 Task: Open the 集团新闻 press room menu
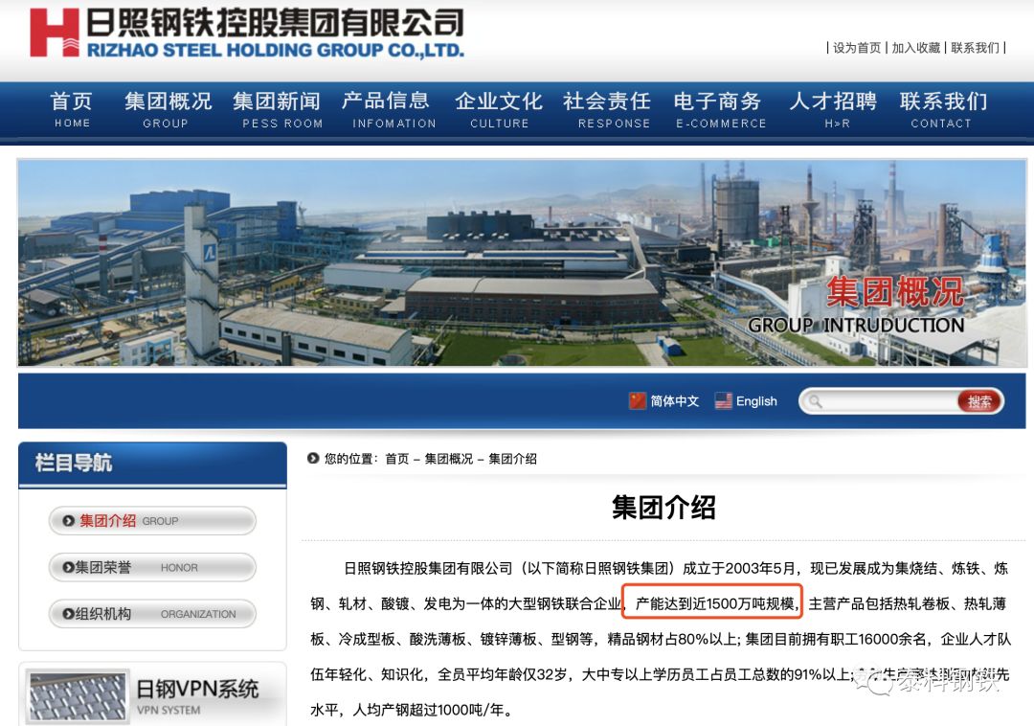tap(278, 109)
